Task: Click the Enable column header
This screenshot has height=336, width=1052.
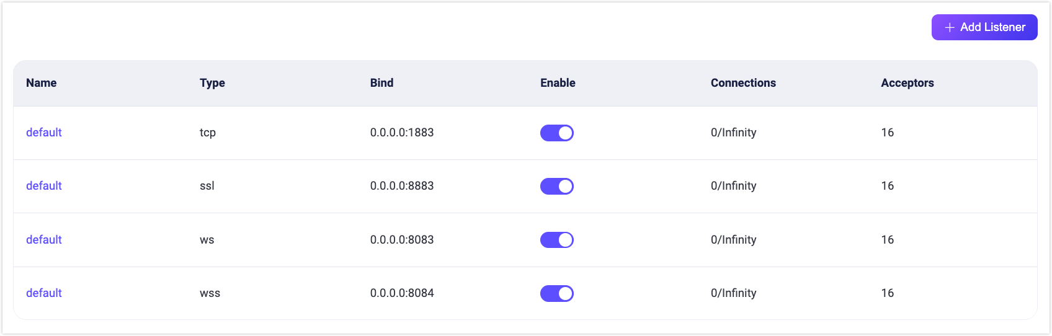Action: coord(558,83)
